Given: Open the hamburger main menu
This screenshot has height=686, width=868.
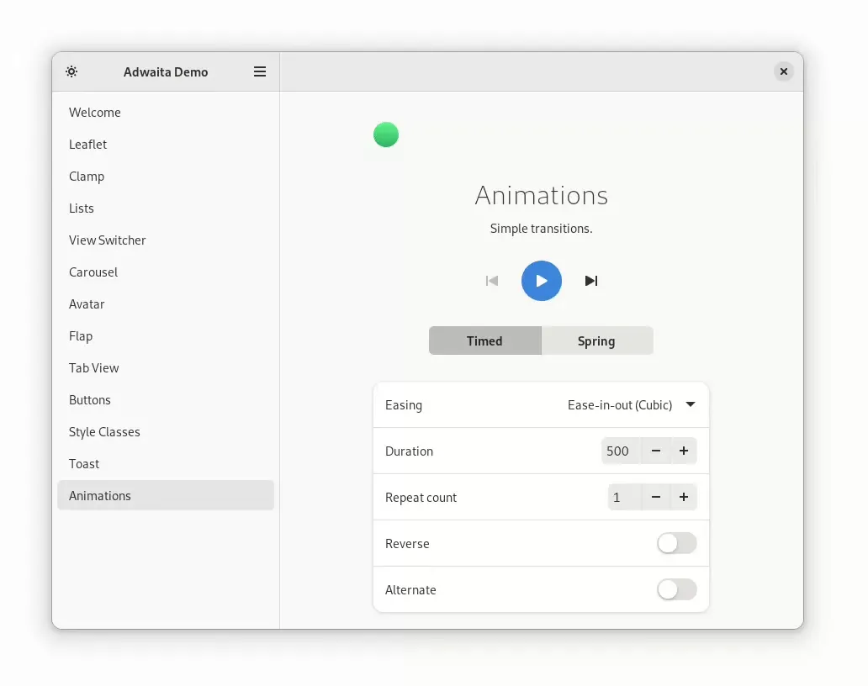Looking at the screenshot, I should click(260, 71).
